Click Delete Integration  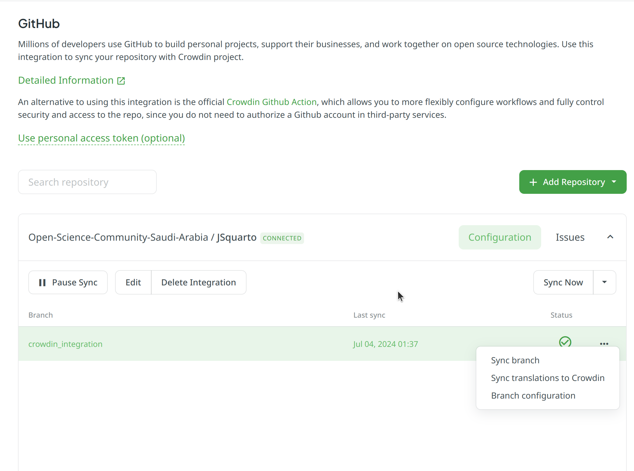pos(198,282)
